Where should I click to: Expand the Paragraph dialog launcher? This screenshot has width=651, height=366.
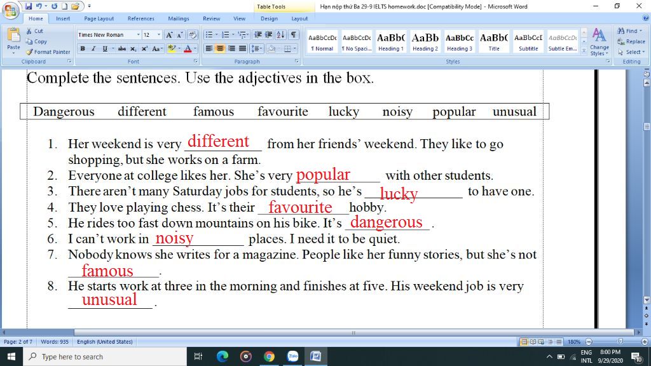[x=296, y=61]
